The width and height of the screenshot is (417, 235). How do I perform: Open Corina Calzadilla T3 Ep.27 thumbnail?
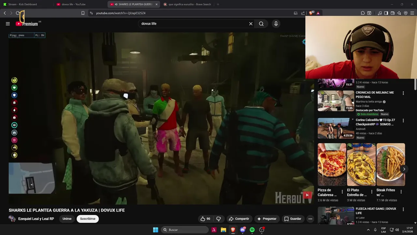336,128
